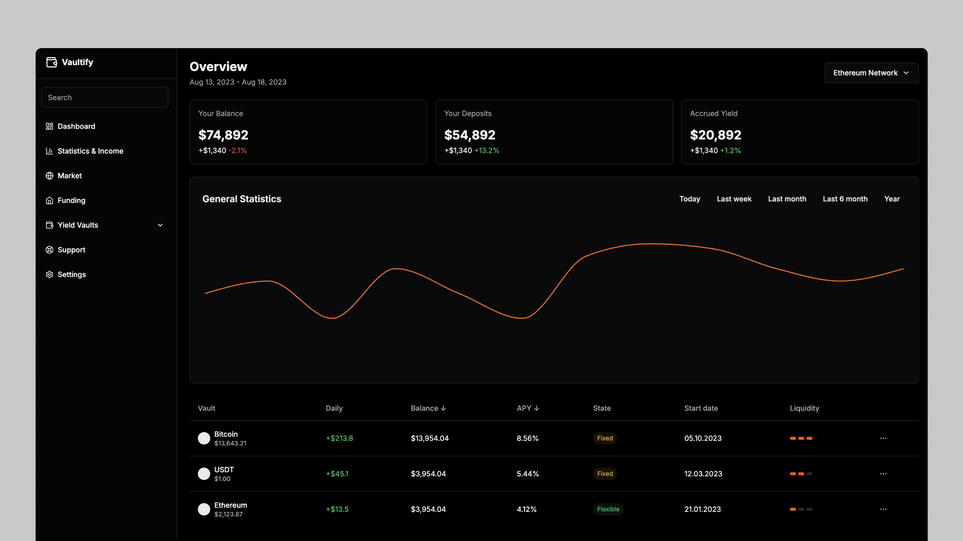The height and width of the screenshot is (541, 963).
Task: Select the USDT vault radio circle
Action: point(204,473)
